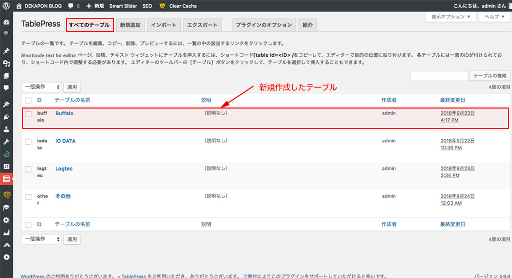This screenshot has width=512, height=278.
Task: Tick the checkbox for the Logtec table
Action: point(28,169)
